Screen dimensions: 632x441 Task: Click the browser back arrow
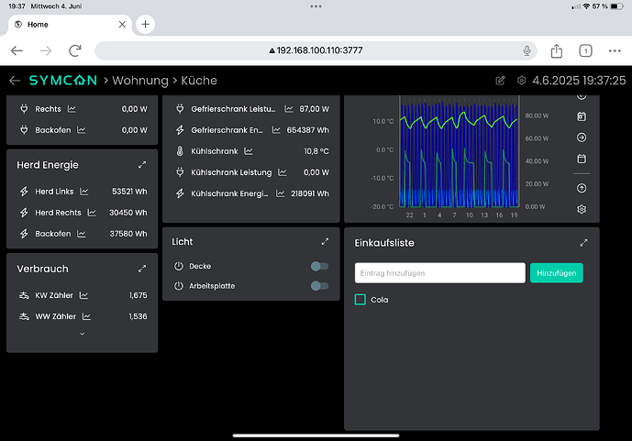point(17,50)
